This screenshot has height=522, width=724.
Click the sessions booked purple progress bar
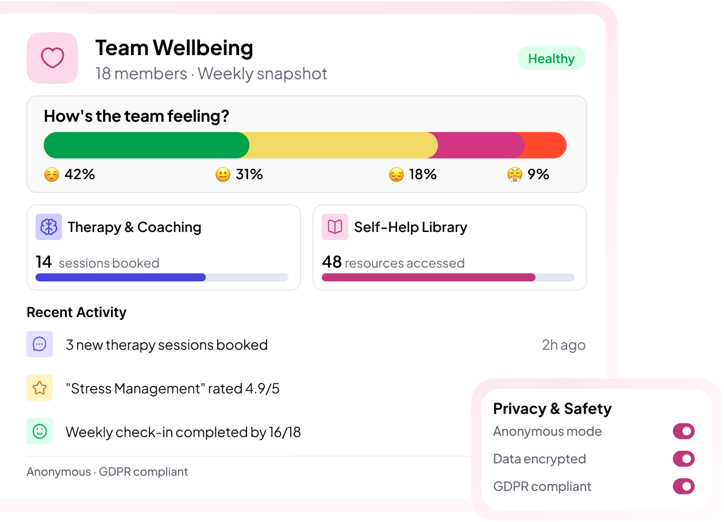(121, 277)
